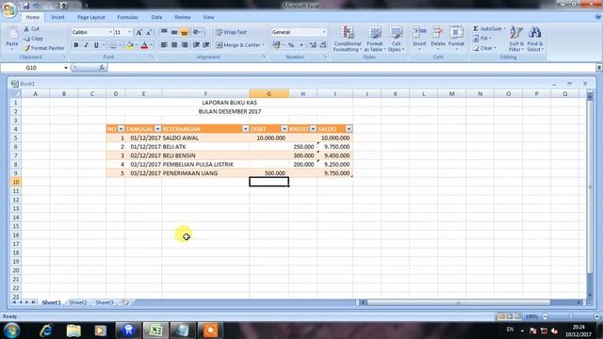Screen dimensions: 603x339
Task: Activate the Format Painter brush
Action: 26,48
